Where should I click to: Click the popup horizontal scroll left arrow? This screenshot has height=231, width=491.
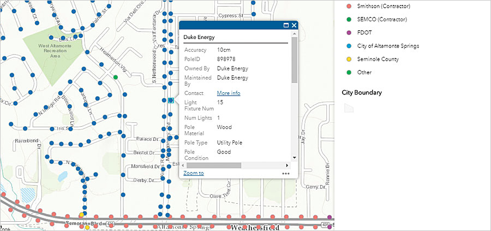(183, 165)
